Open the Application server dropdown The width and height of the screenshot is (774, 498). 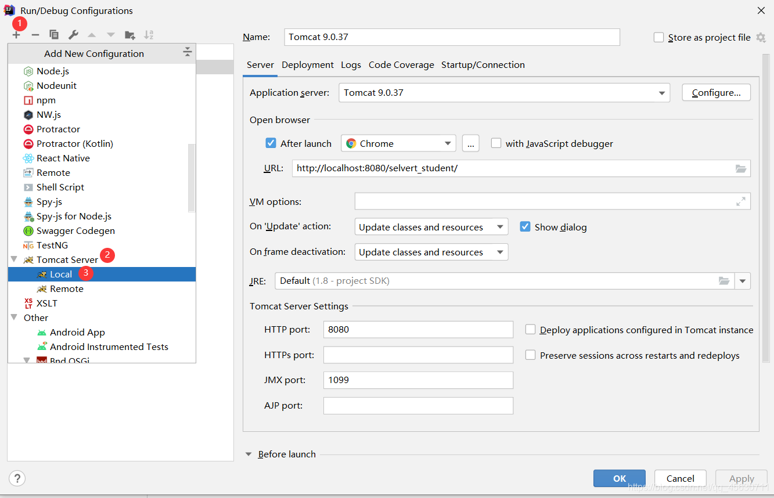pos(662,93)
